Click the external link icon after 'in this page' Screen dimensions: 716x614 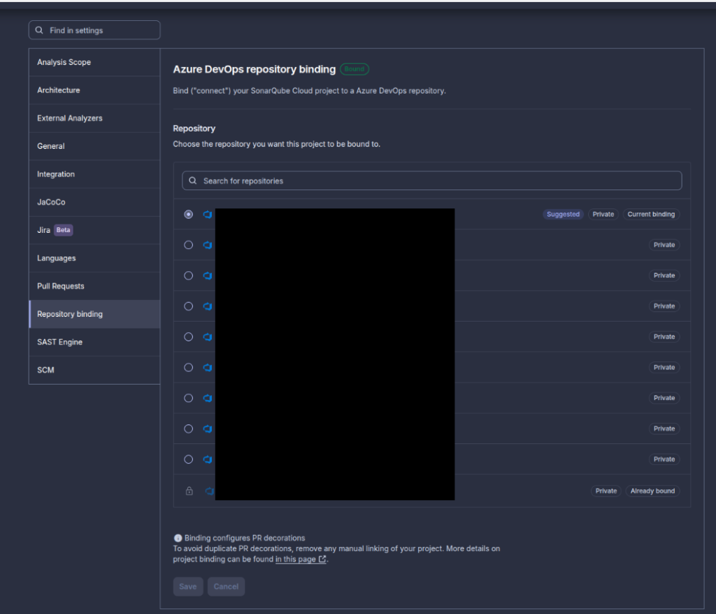322,559
